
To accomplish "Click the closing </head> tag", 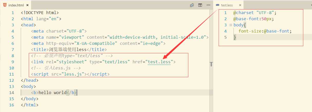I will 30,80.
